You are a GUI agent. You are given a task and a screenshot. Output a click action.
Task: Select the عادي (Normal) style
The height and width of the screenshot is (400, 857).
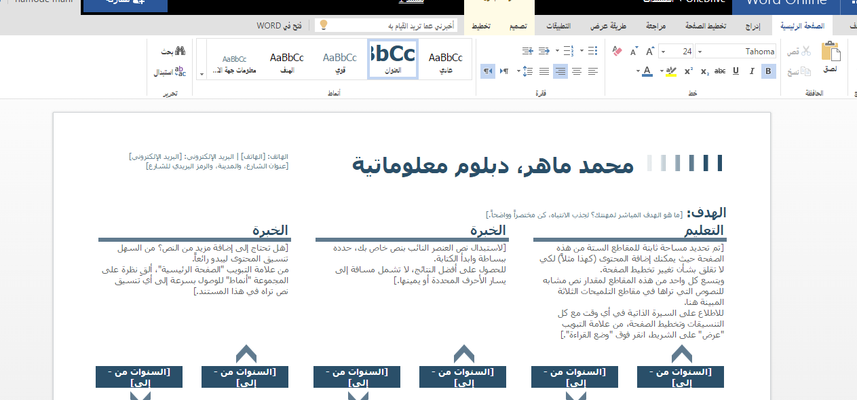[445, 60]
